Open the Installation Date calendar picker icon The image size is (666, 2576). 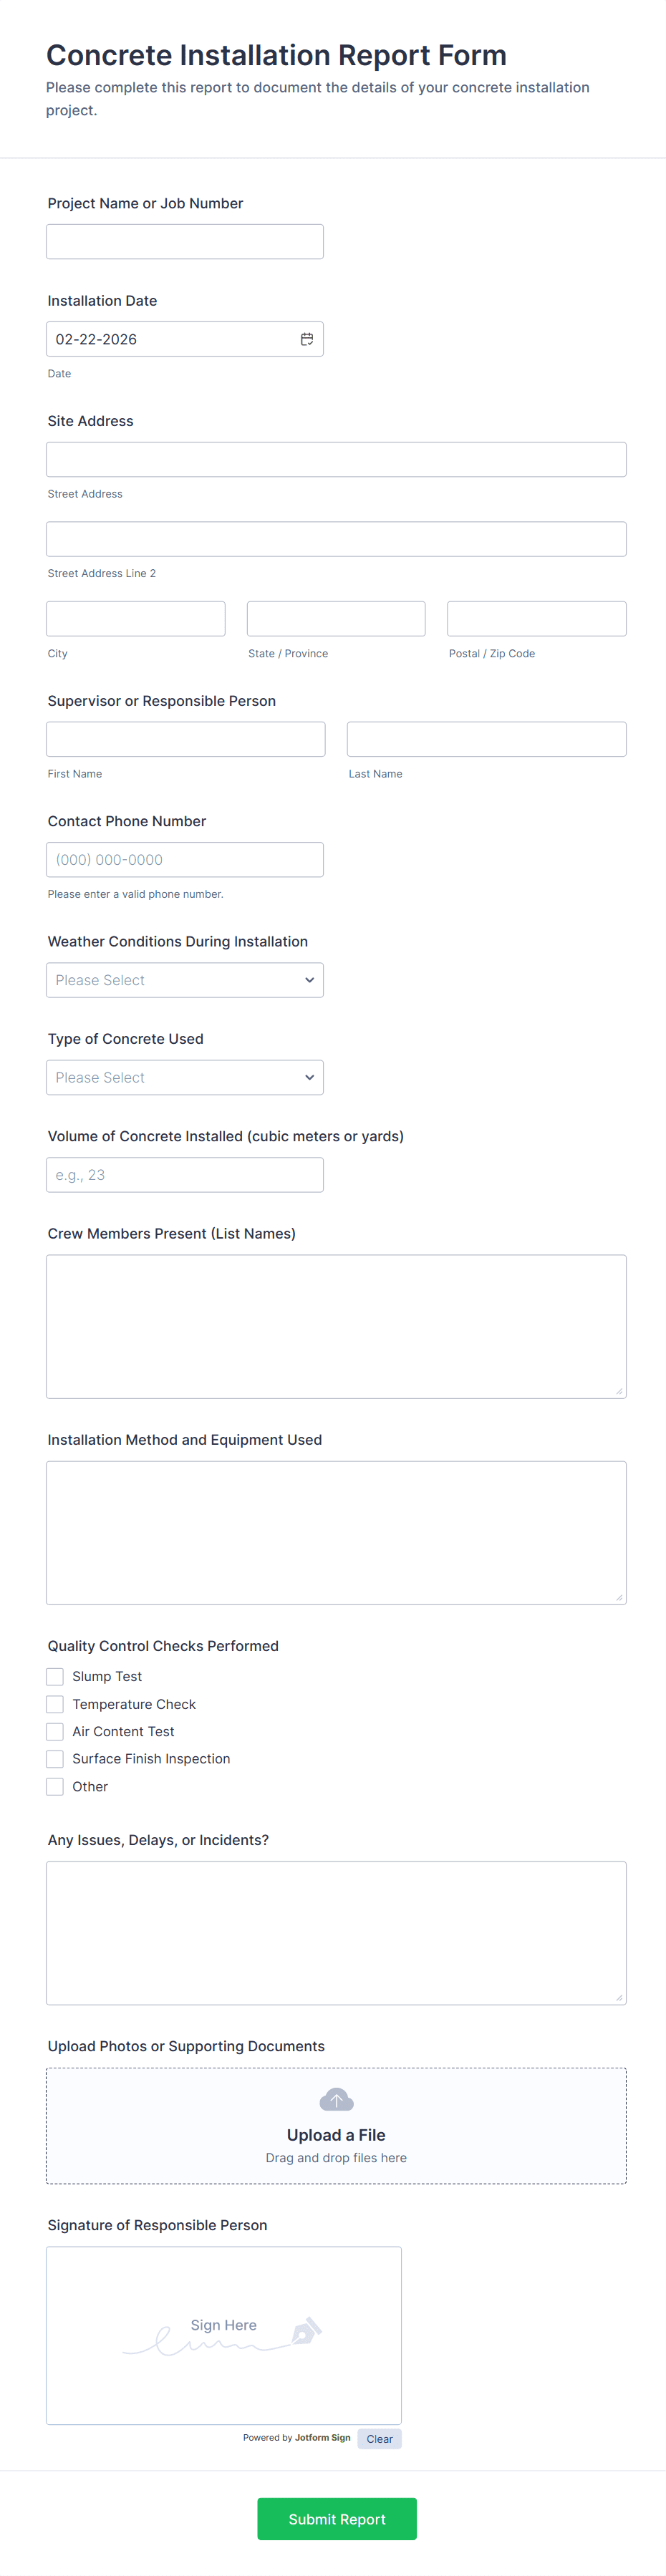(x=307, y=339)
